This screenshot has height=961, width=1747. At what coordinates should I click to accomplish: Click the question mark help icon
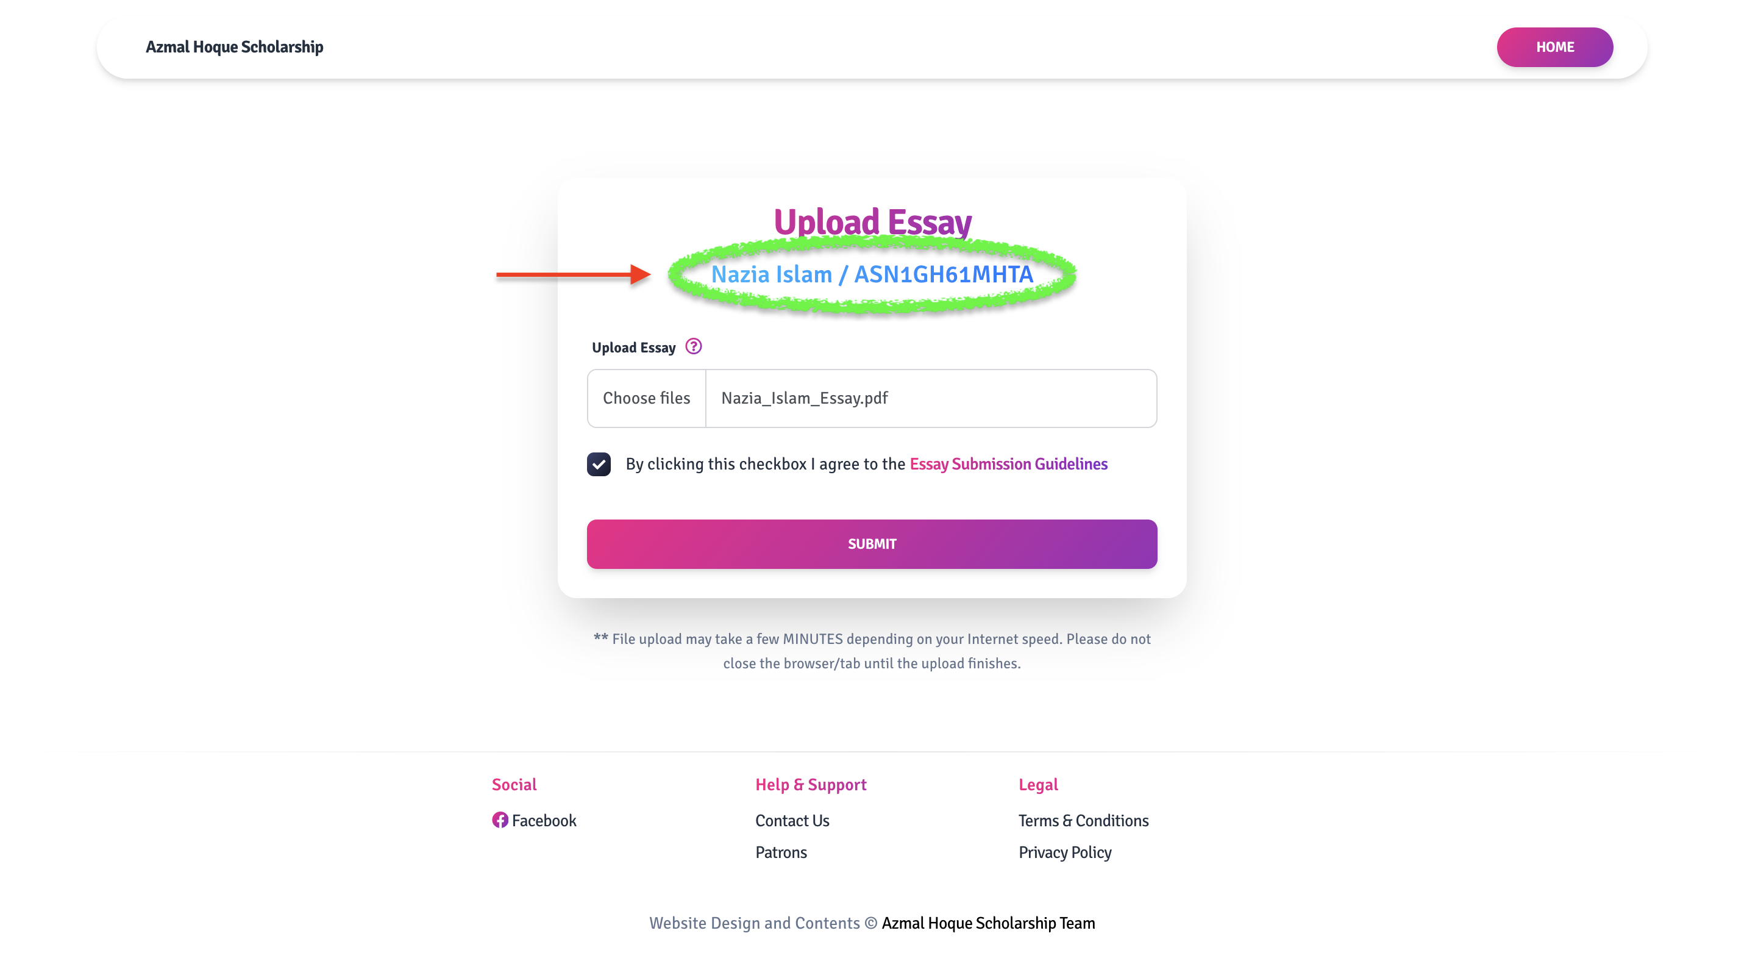click(693, 346)
